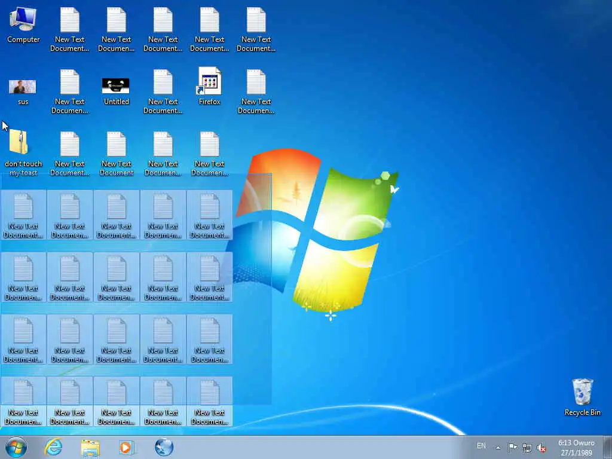Image resolution: width=612 pixels, height=459 pixels.
Task: Select the 'sus' image file icon
Action: (23, 91)
